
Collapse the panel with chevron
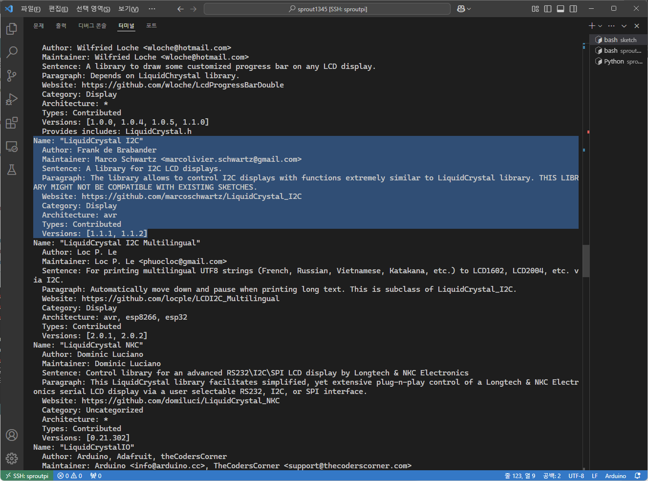[624, 26]
